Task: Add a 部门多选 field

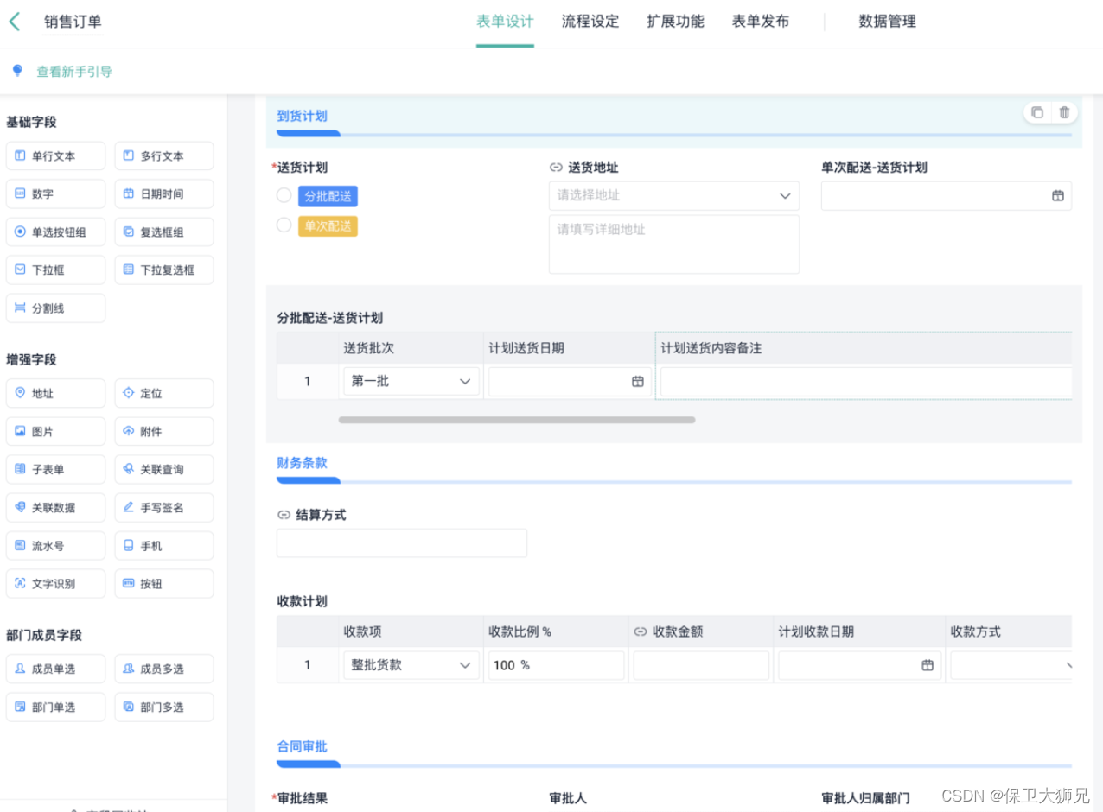Action: coord(164,707)
